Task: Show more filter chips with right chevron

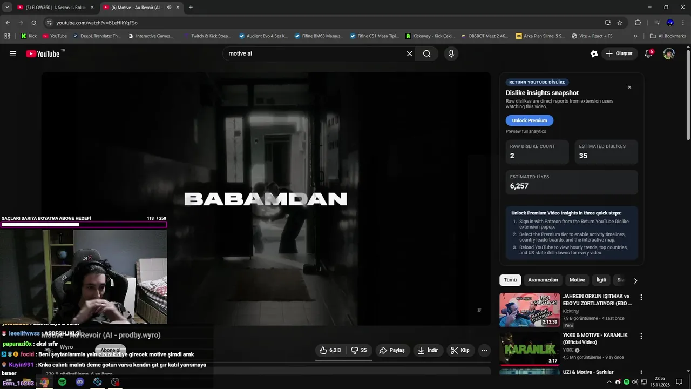Action: click(x=635, y=280)
